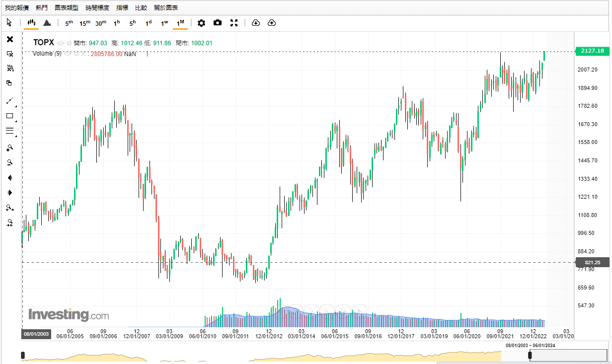Click the TOPX symbol title
612x364 pixels.
(x=44, y=43)
